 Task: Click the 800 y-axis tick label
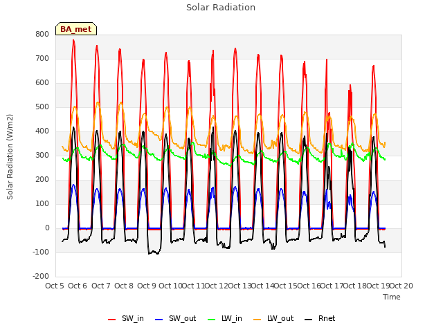click(42, 34)
